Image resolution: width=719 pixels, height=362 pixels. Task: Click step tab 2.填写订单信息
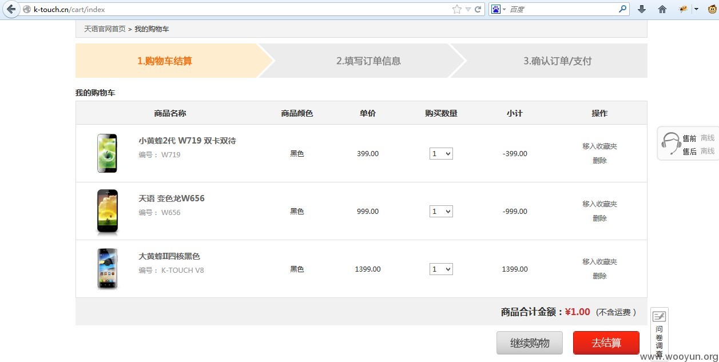[x=368, y=61]
